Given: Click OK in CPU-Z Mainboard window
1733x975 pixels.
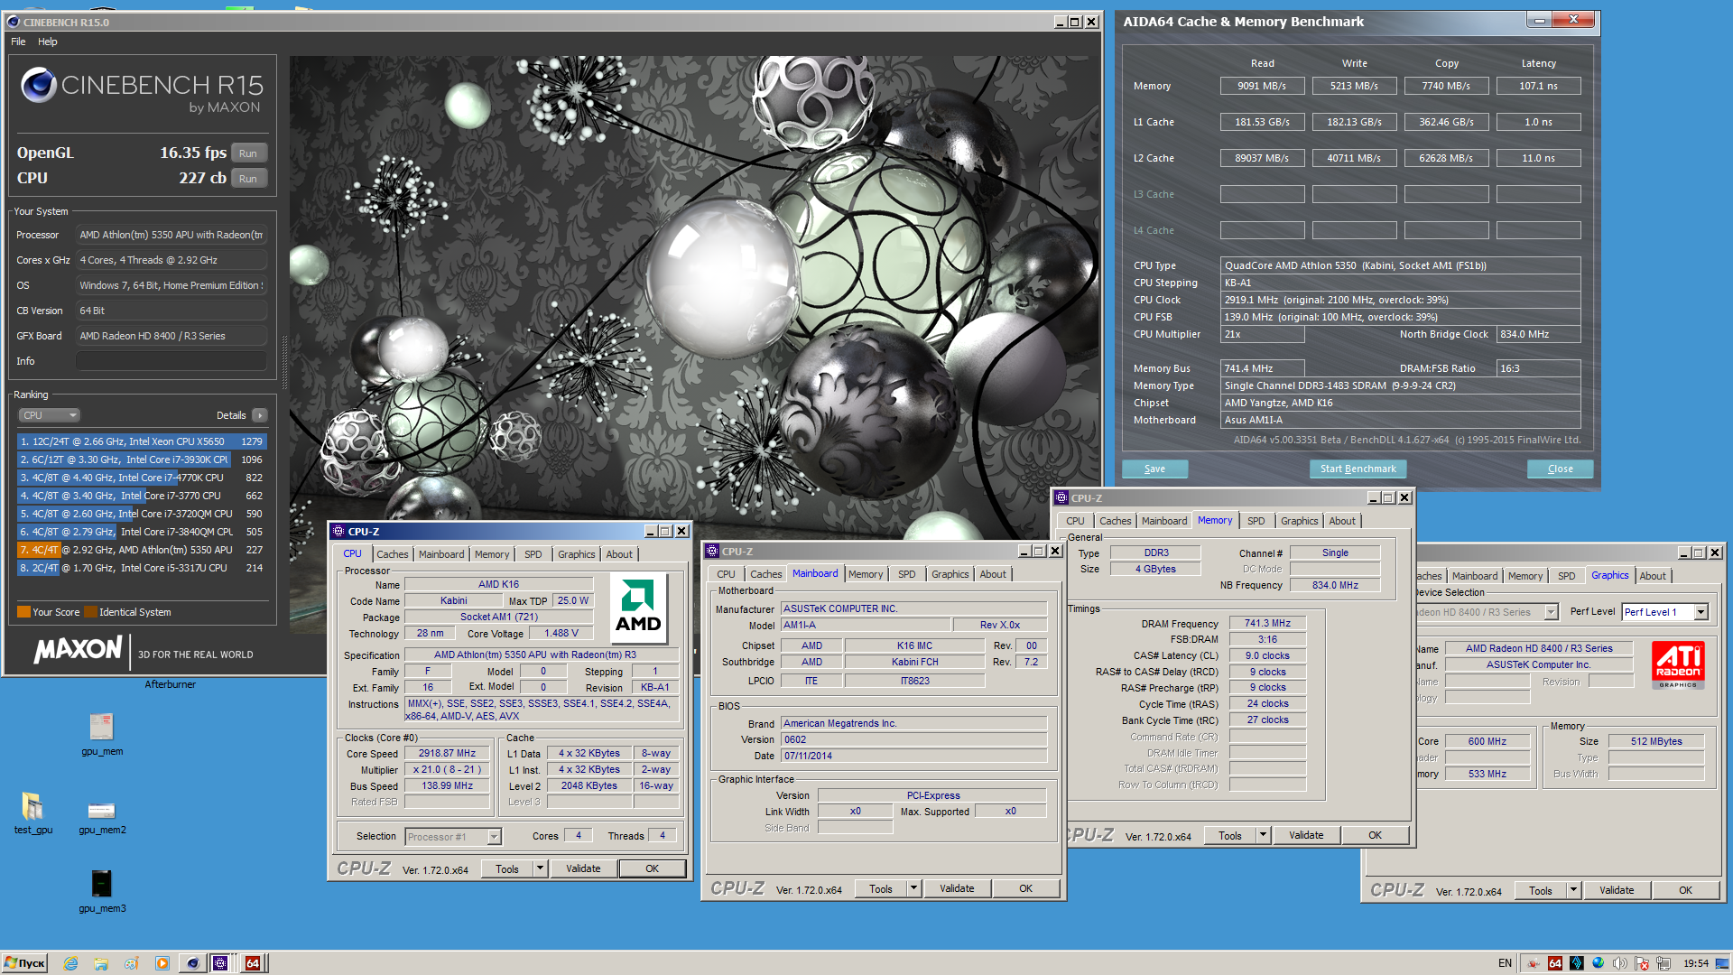Looking at the screenshot, I should coord(1025,888).
